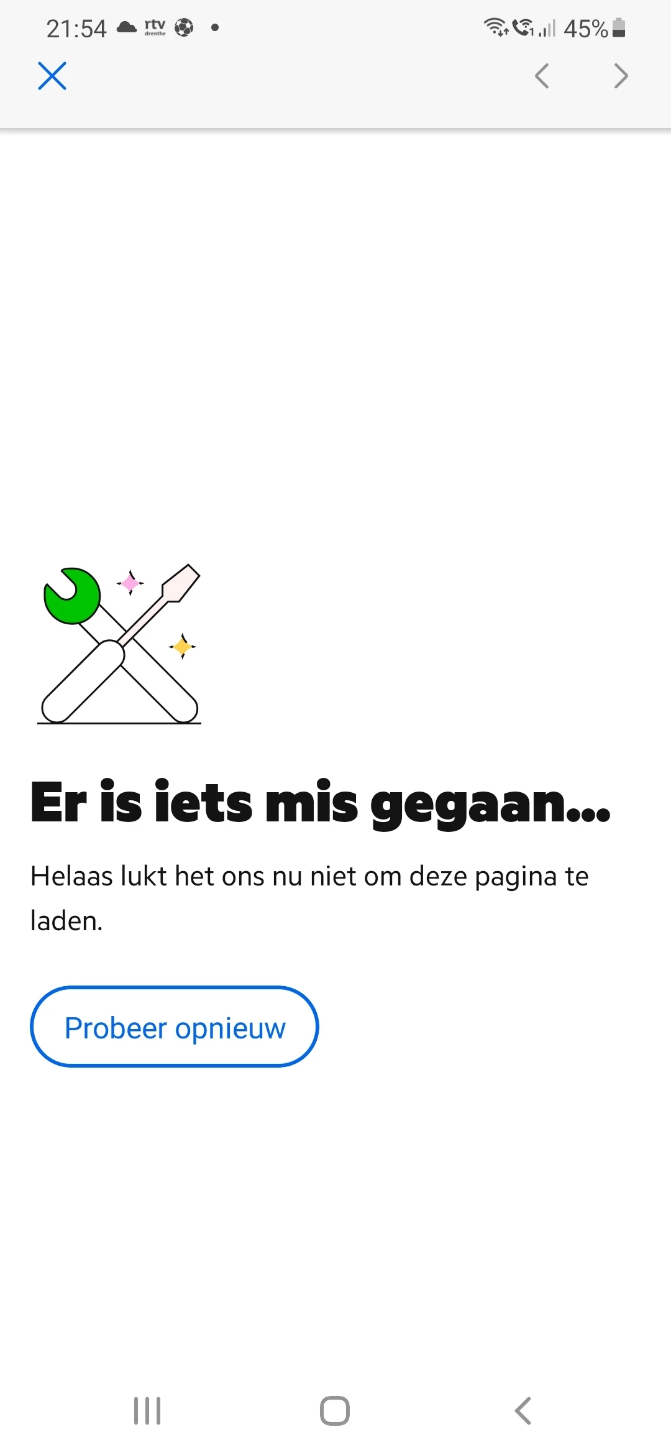Tap the cloud notification icon in status bar
Screen dimensions: 671x1455
click(127, 27)
